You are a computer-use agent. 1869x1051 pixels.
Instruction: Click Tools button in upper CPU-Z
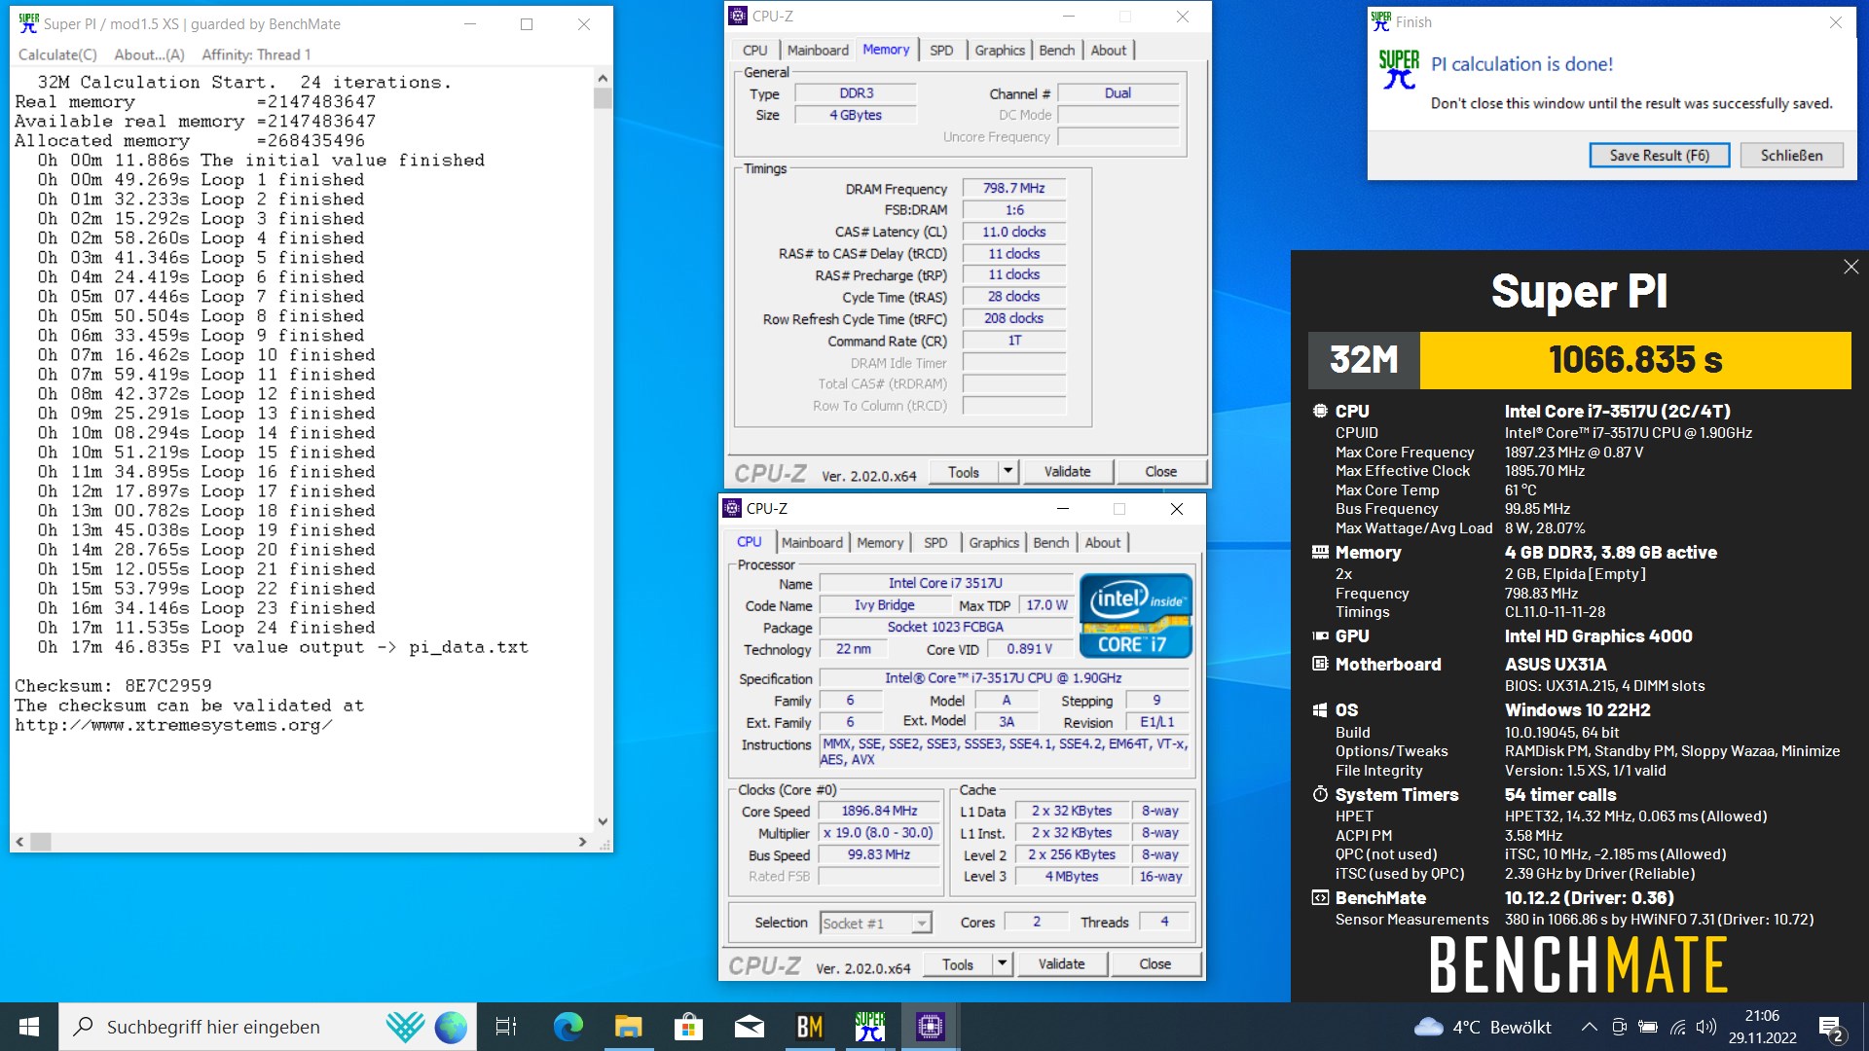coord(964,472)
